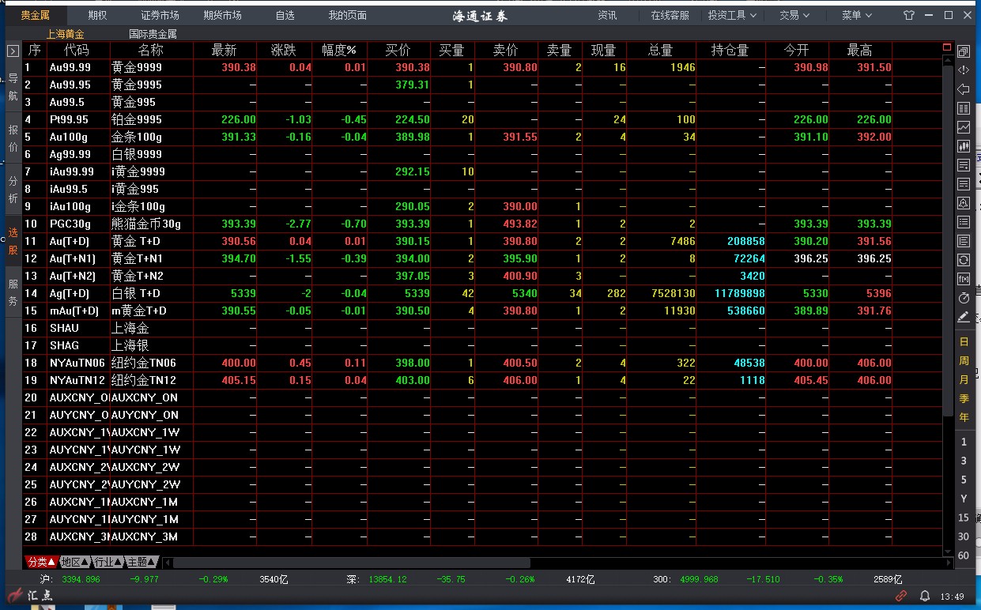This screenshot has height=610, width=981.
Task: Toggle the red link icon in status bar
Action: pyautogui.click(x=901, y=595)
